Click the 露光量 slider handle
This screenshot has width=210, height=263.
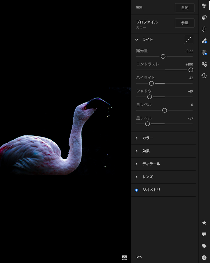click(163, 56)
